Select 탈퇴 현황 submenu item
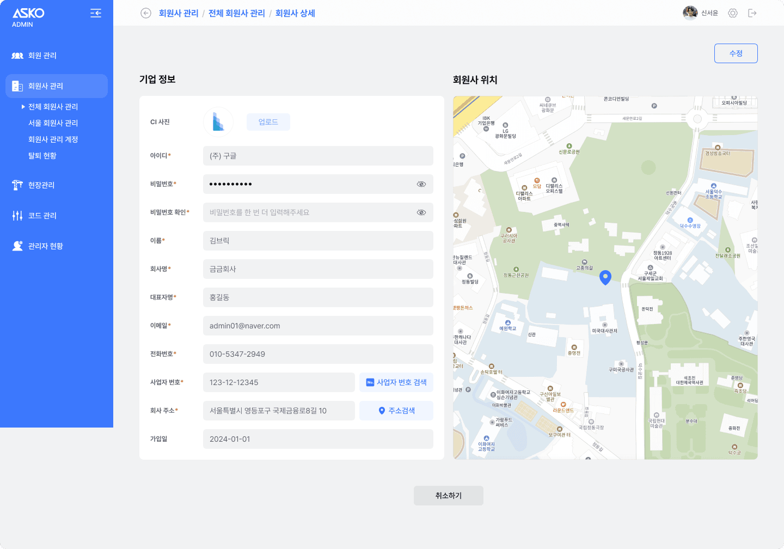 (42, 156)
